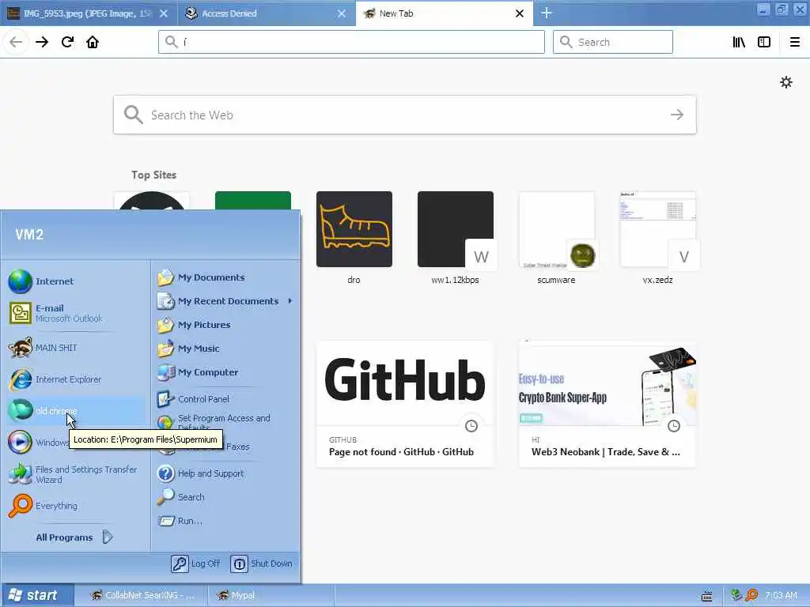Image resolution: width=810 pixels, height=607 pixels.
Task: Open on-screen keyboard tray icon
Action: pos(707,596)
